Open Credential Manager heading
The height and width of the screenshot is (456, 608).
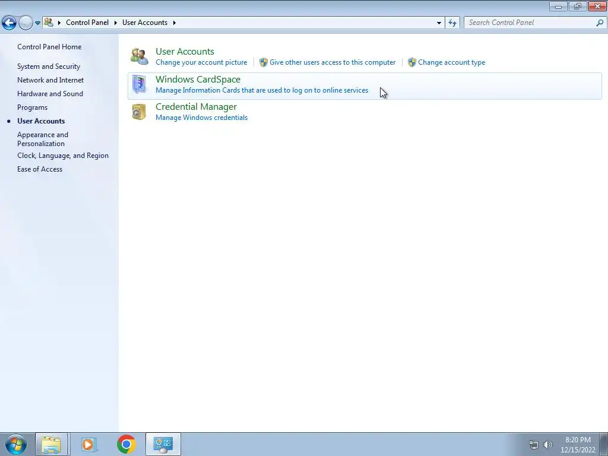pos(196,107)
